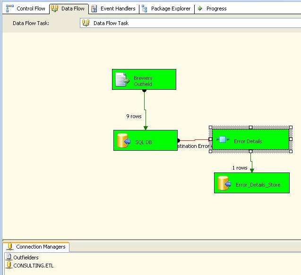301x275 pixels.
Task: Click the Data Flow tab icon
Action: [55, 9]
